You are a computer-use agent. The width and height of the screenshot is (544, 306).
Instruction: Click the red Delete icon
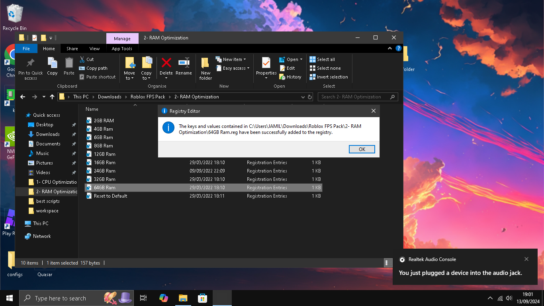coord(166,63)
